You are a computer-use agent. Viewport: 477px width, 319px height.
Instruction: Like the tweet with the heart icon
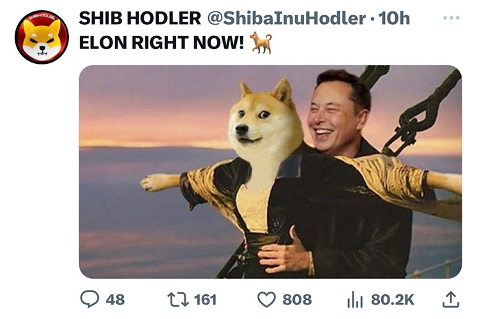click(267, 300)
